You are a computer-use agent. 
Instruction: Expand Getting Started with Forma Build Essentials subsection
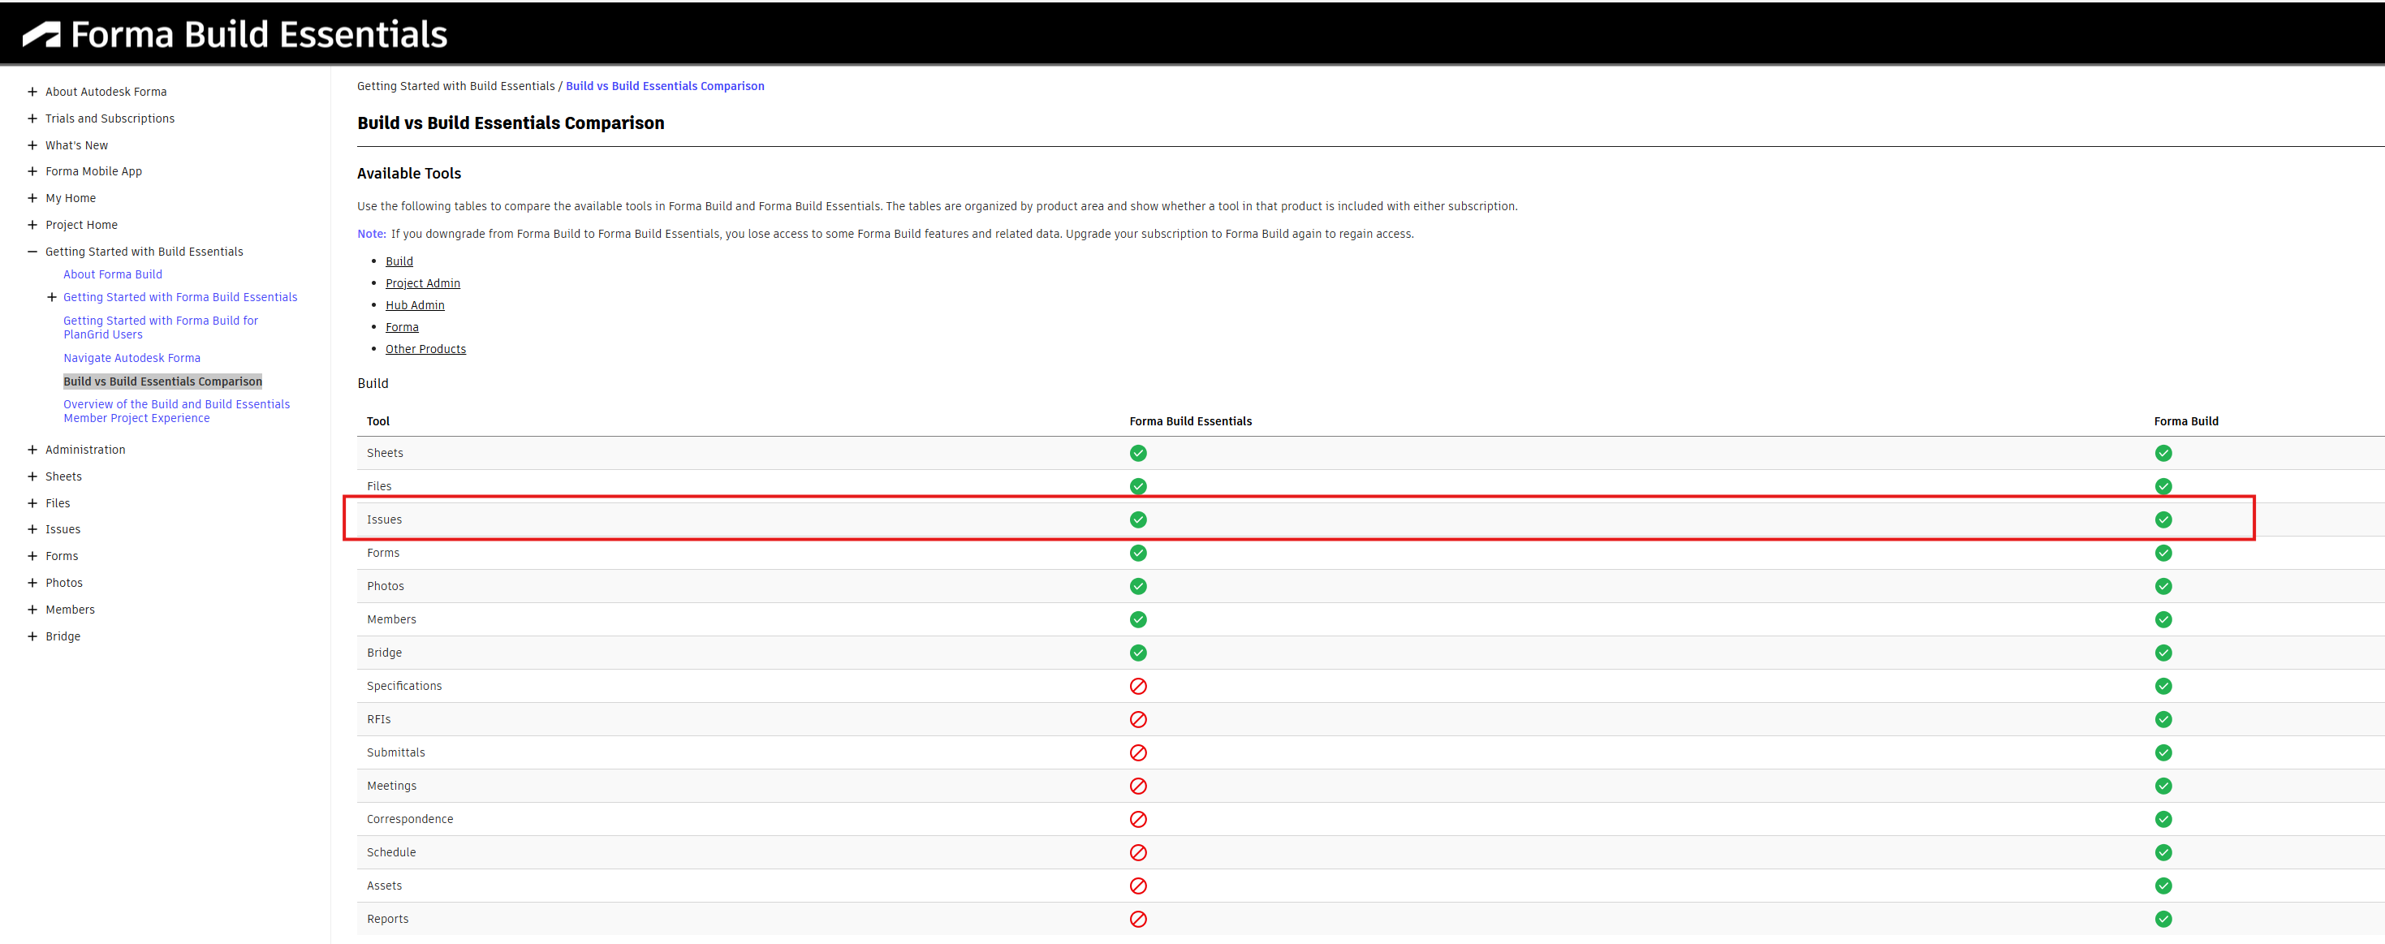[x=52, y=297]
